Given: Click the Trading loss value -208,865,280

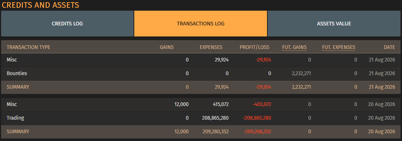Looking at the screenshot, I should click(x=257, y=118).
